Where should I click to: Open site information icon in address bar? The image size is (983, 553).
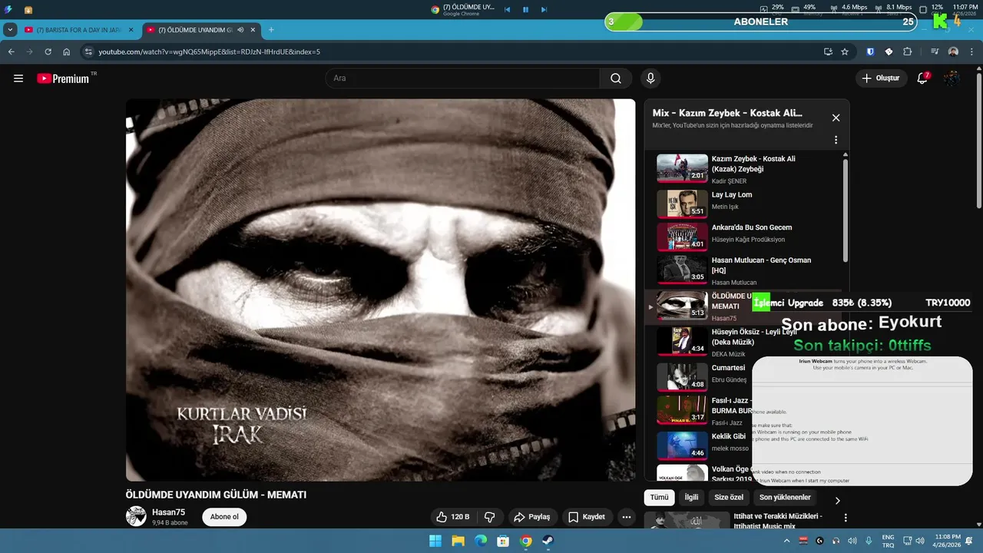[x=88, y=51]
